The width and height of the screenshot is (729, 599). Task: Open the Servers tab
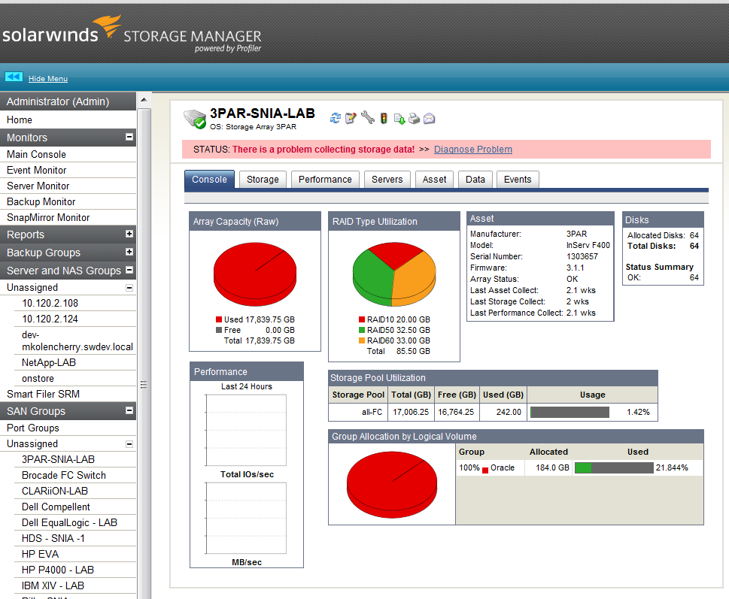point(387,179)
